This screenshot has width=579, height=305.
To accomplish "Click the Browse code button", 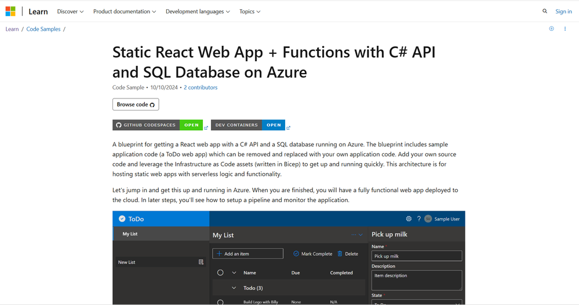I will [136, 104].
